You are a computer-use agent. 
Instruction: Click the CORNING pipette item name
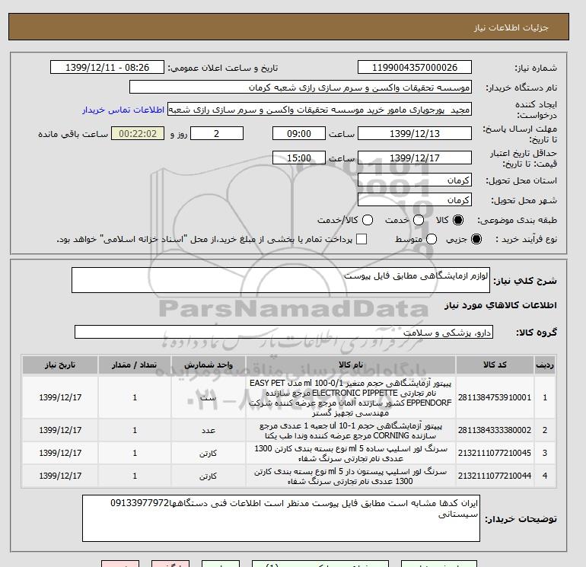351,431
